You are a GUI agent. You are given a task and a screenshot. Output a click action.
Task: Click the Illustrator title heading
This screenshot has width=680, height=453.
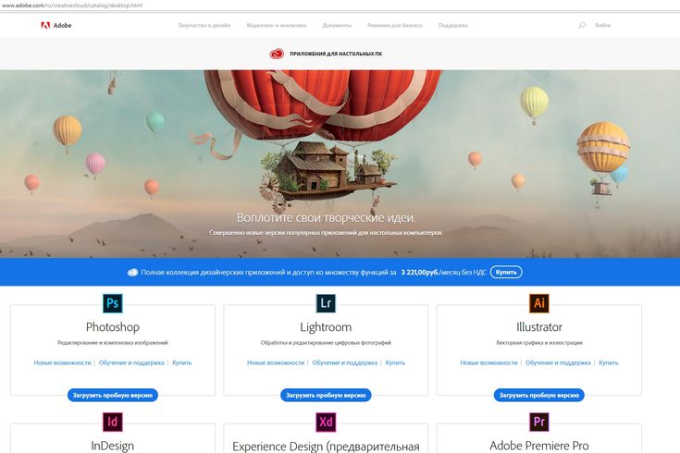(x=539, y=327)
